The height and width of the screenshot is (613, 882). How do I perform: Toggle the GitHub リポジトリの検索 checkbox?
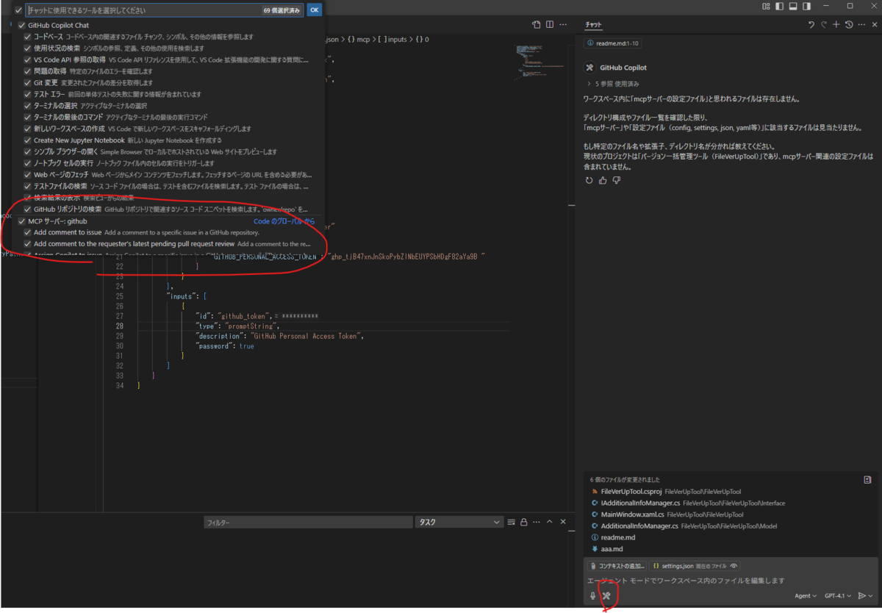tap(27, 209)
